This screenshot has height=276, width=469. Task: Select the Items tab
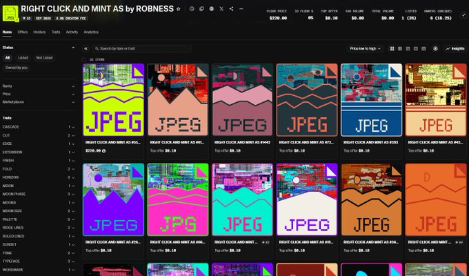click(x=7, y=32)
